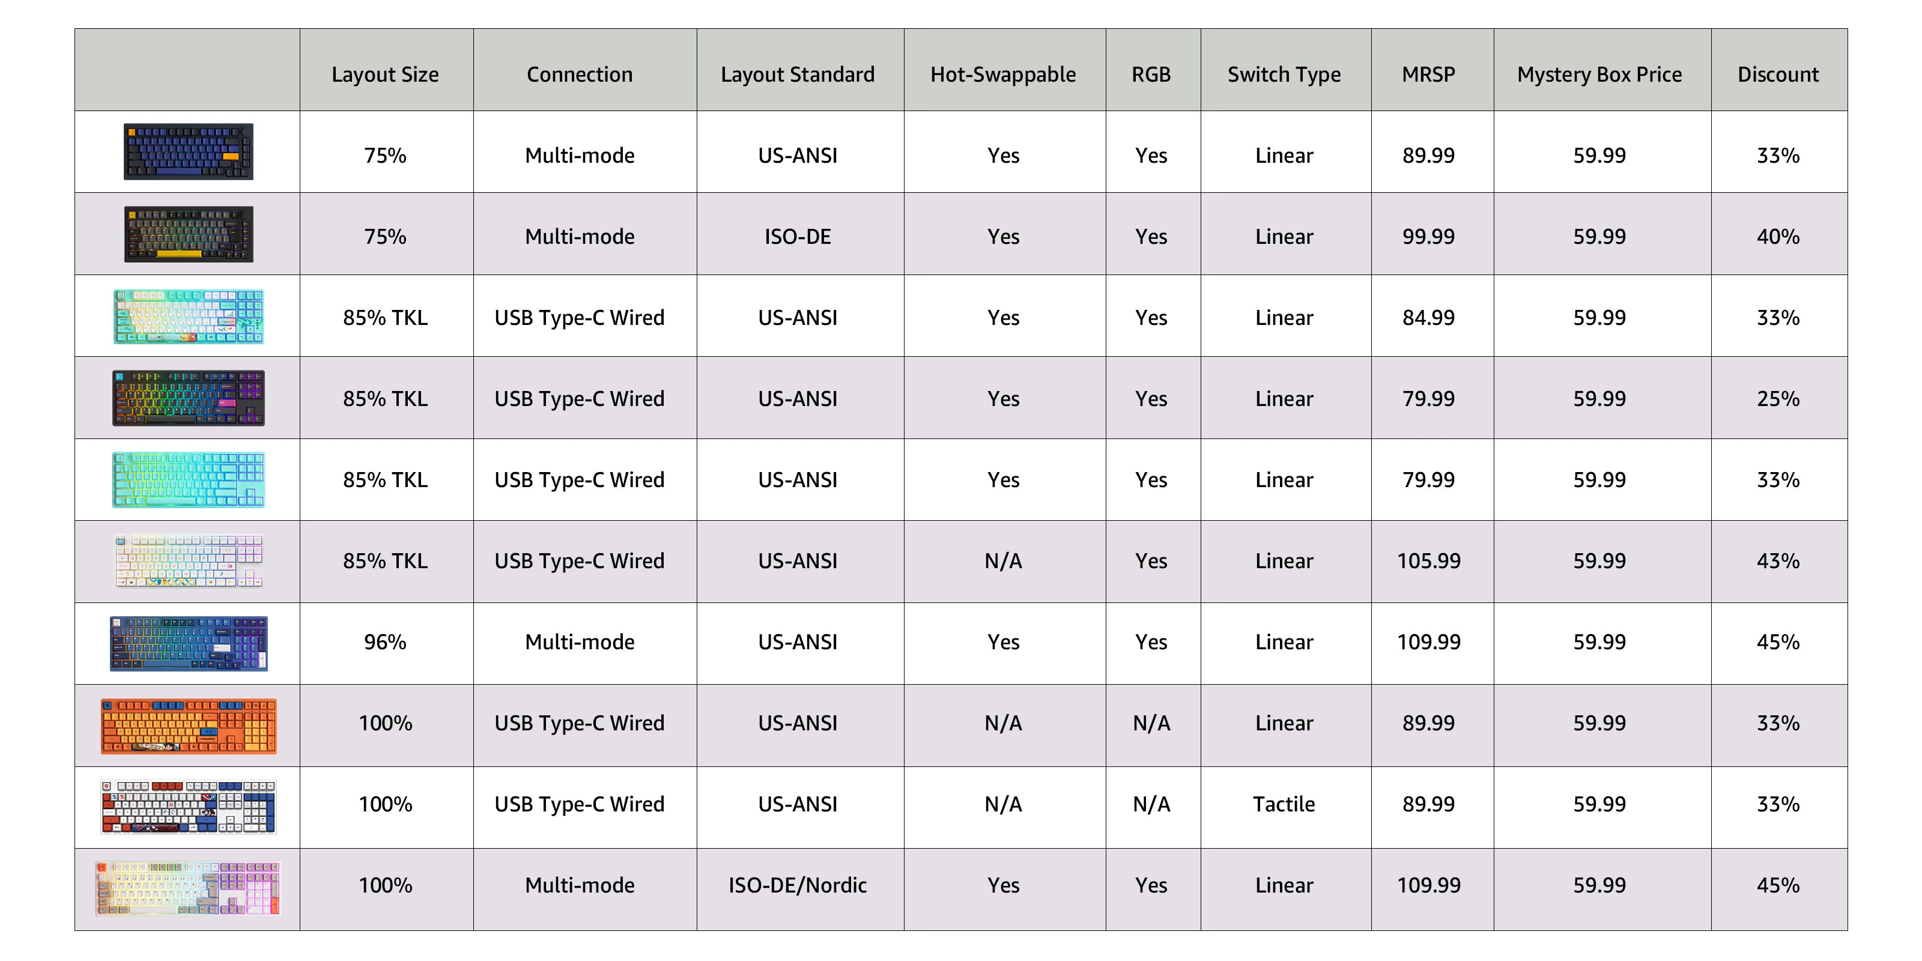This screenshot has height=961, width=1922.
Task: Click the 96% layout size cell
Action: (385, 643)
